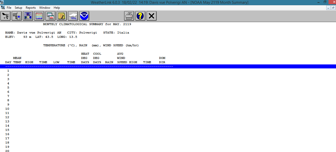
Task: Open the multicolor strip chart icon
Action: click(39, 16)
